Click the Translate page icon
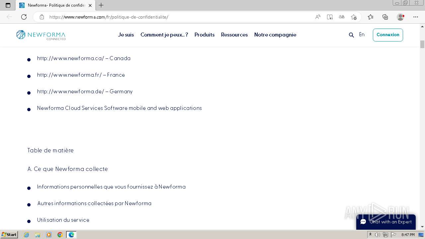 click(342, 17)
